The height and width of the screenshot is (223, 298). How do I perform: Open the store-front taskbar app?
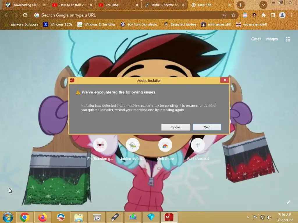pyautogui.click(x=97, y=217)
